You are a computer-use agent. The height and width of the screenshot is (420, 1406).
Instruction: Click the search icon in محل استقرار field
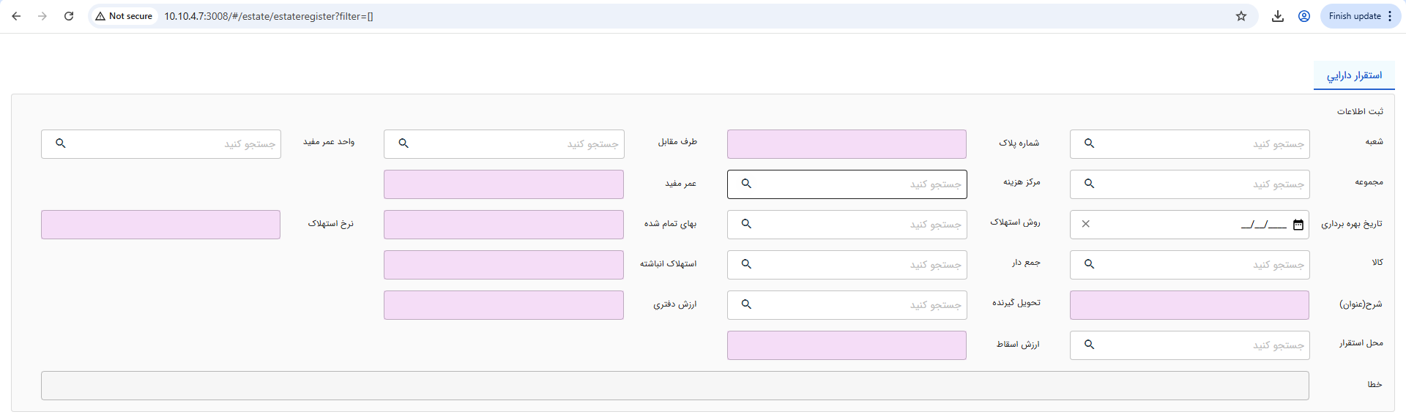(x=1089, y=345)
